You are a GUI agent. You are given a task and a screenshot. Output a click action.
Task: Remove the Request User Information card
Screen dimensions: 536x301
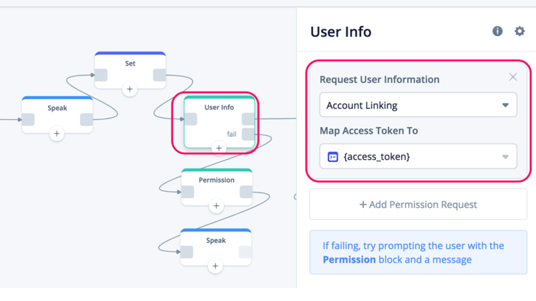point(513,77)
